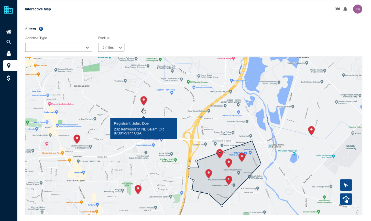Open notifications bell icon
Screen dimensions: 371x221
click(345, 9)
